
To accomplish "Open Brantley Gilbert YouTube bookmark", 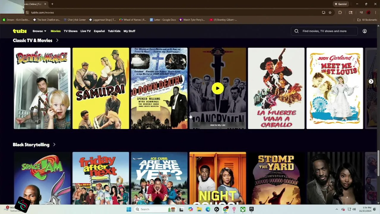I will (x=223, y=20).
